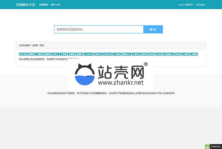Pick the 92素材 site tag
222x149 pixels.
[135, 54]
